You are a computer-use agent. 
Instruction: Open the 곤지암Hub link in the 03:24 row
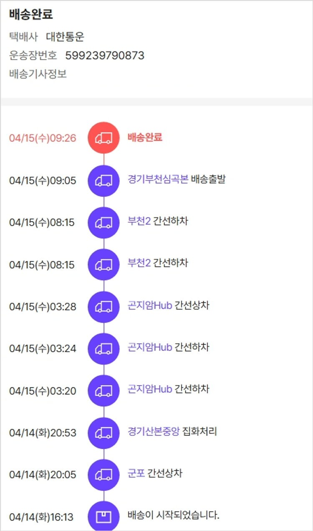(150, 347)
